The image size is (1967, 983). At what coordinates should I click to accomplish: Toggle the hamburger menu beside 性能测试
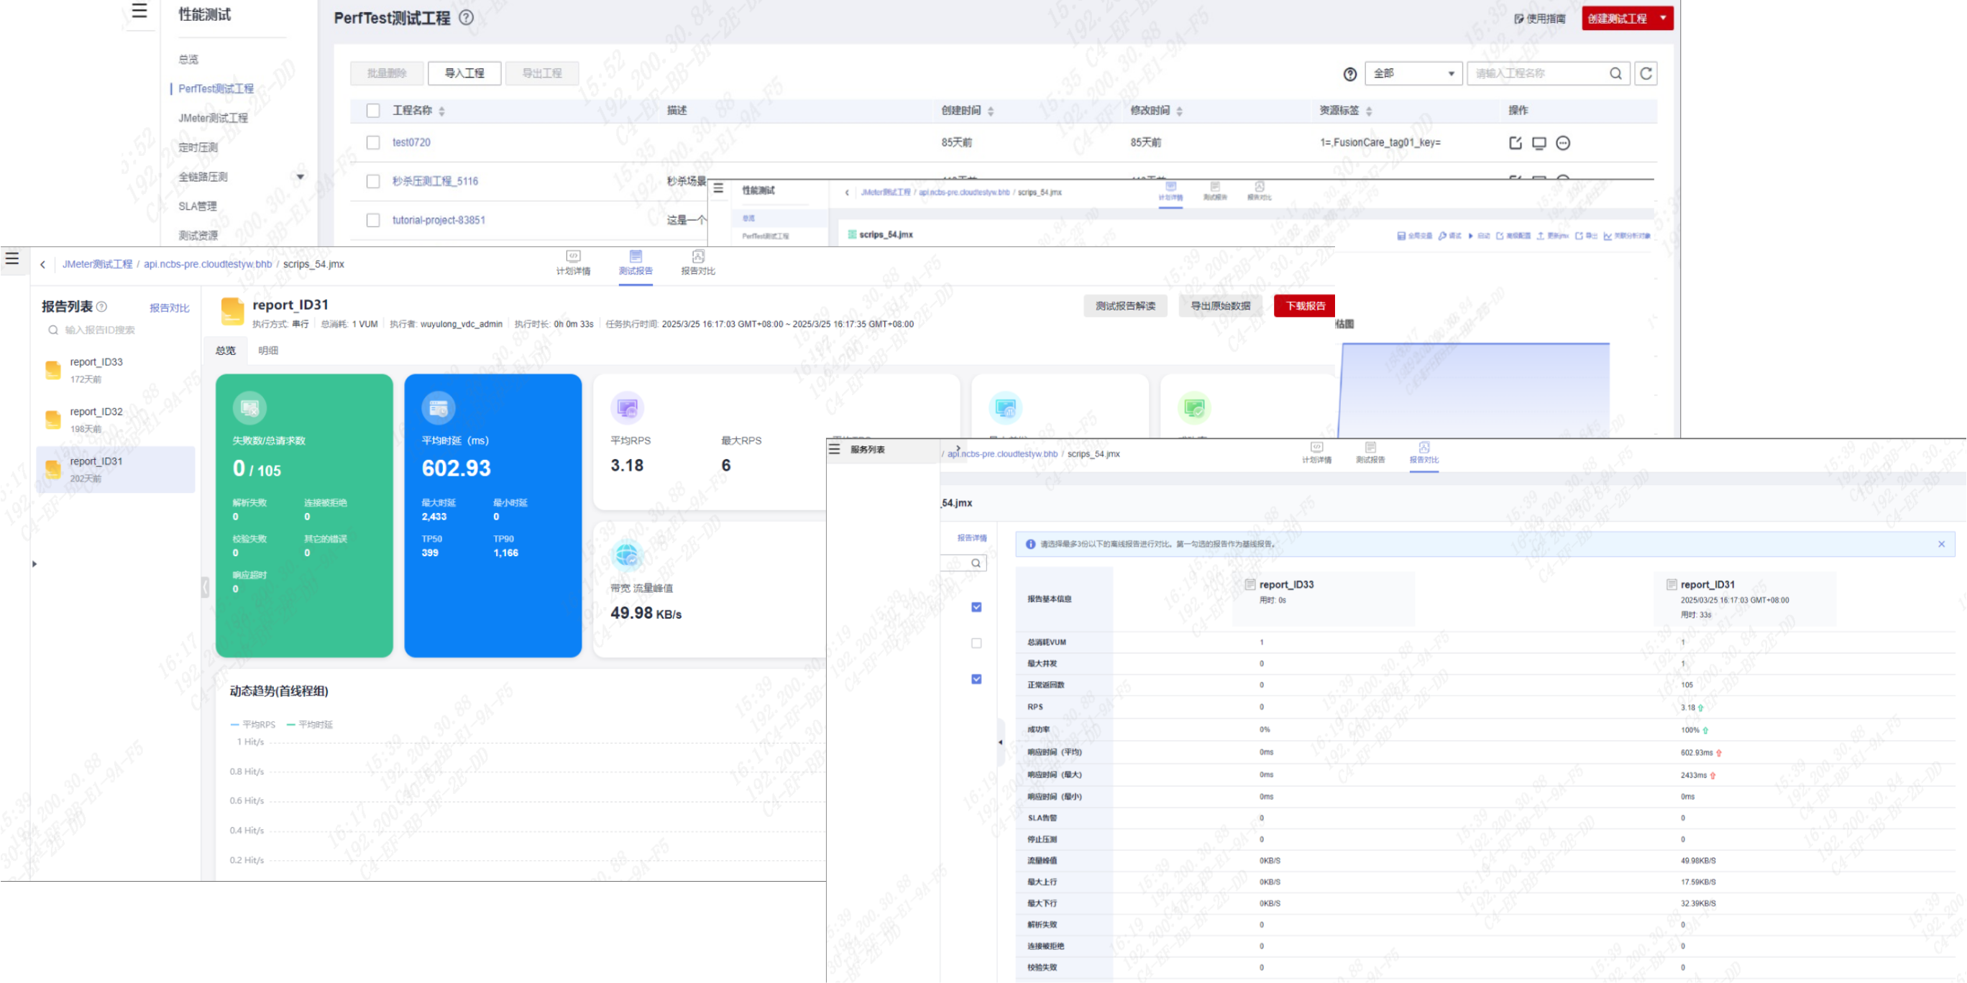[x=139, y=11]
